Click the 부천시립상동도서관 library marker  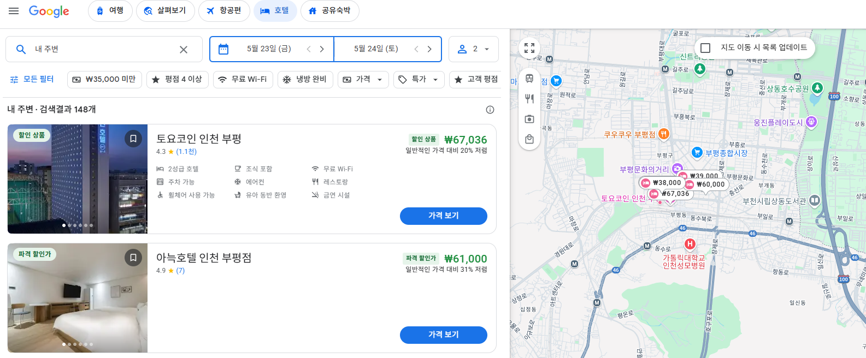pyautogui.click(x=815, y=200)
